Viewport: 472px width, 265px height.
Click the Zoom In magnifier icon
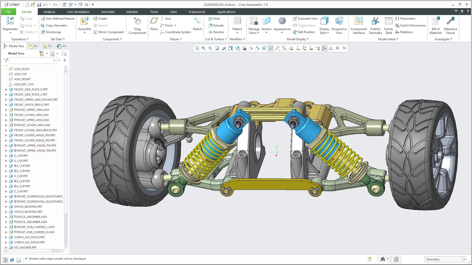pos(204,48)
